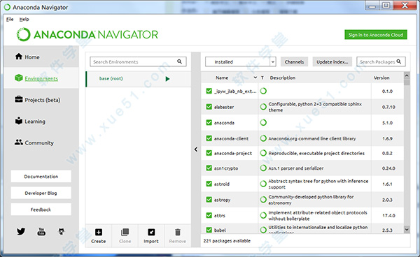Click the T column header
This screenshot has height=257, width=420.
262,78
